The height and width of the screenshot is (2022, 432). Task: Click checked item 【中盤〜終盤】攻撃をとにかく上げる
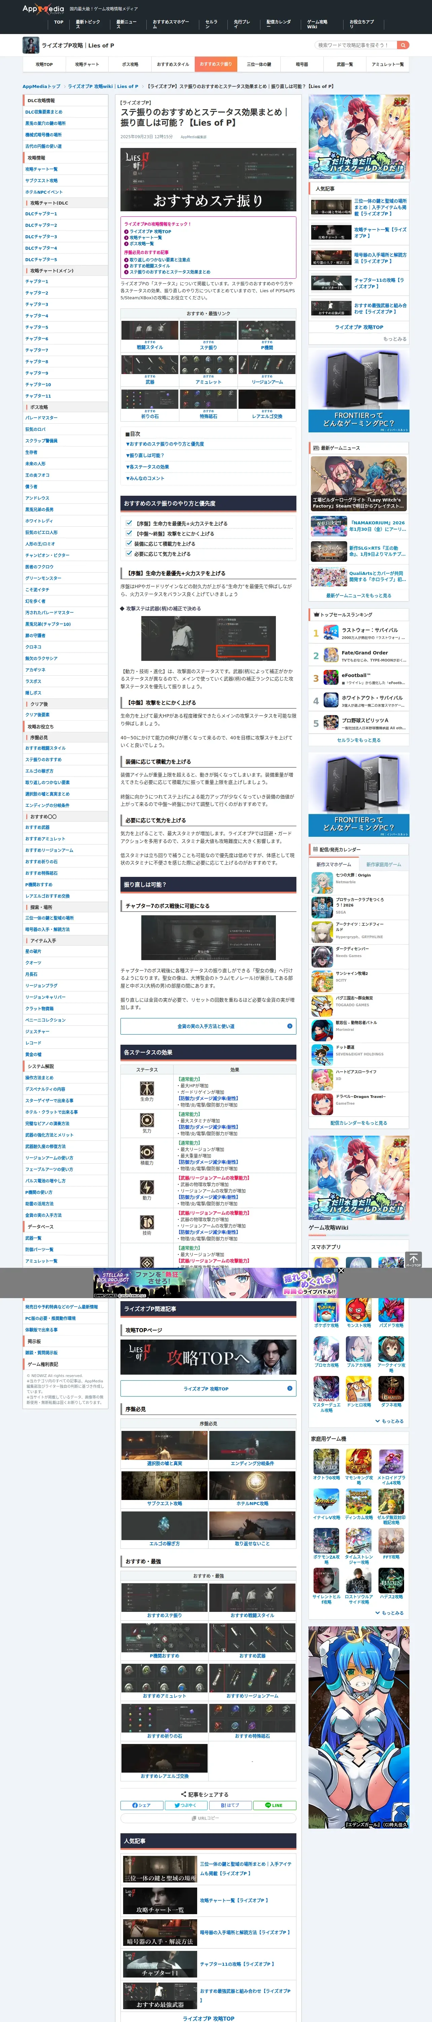(x=170, y=533)
